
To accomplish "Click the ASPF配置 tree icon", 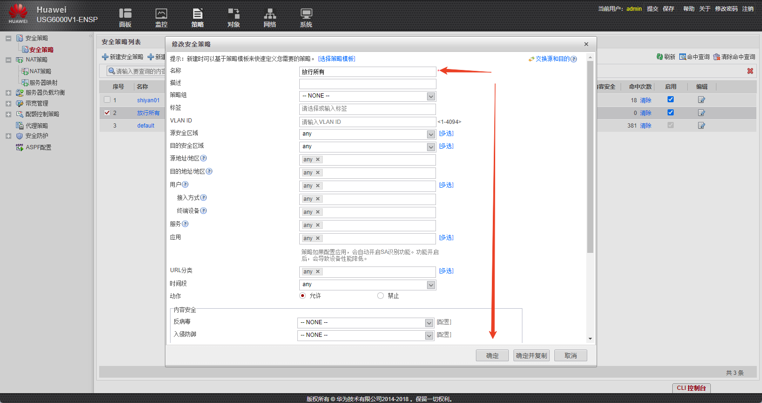I will tap(20, 147).
